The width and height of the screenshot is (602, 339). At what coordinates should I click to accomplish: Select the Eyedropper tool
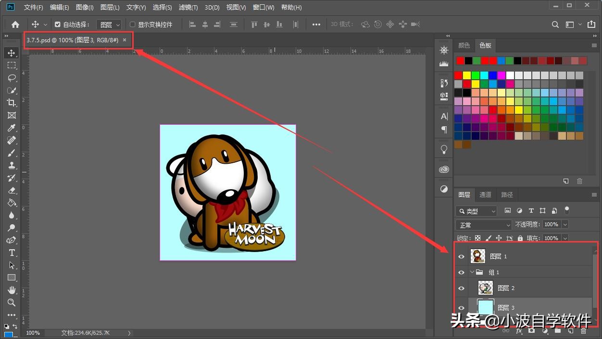click(x=12, y=128)
